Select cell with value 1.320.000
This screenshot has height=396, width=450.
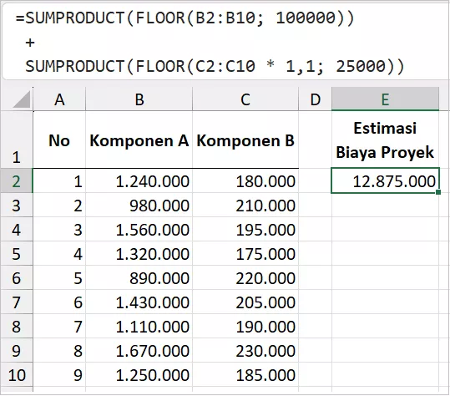(x=139, y=254)
